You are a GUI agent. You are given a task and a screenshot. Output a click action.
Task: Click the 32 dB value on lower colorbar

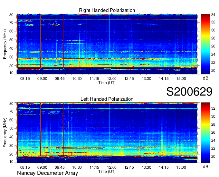pos(213,108)
